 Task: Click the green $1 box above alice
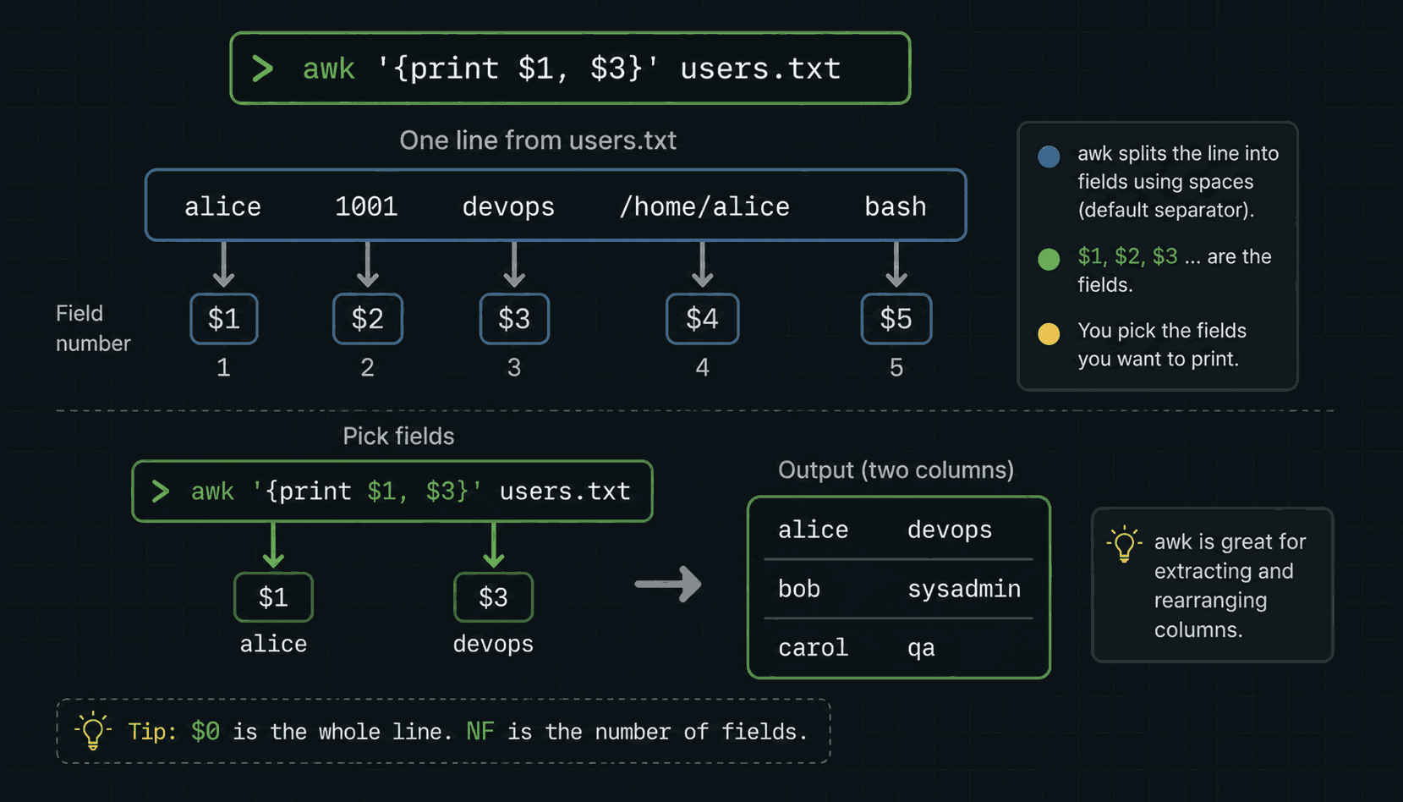(x=273, y=597)
